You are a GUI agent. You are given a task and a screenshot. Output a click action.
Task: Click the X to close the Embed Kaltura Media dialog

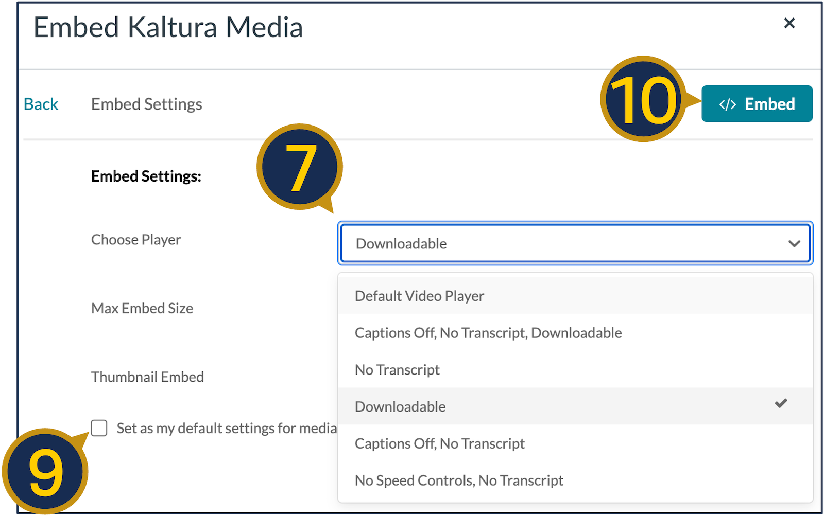788,23
